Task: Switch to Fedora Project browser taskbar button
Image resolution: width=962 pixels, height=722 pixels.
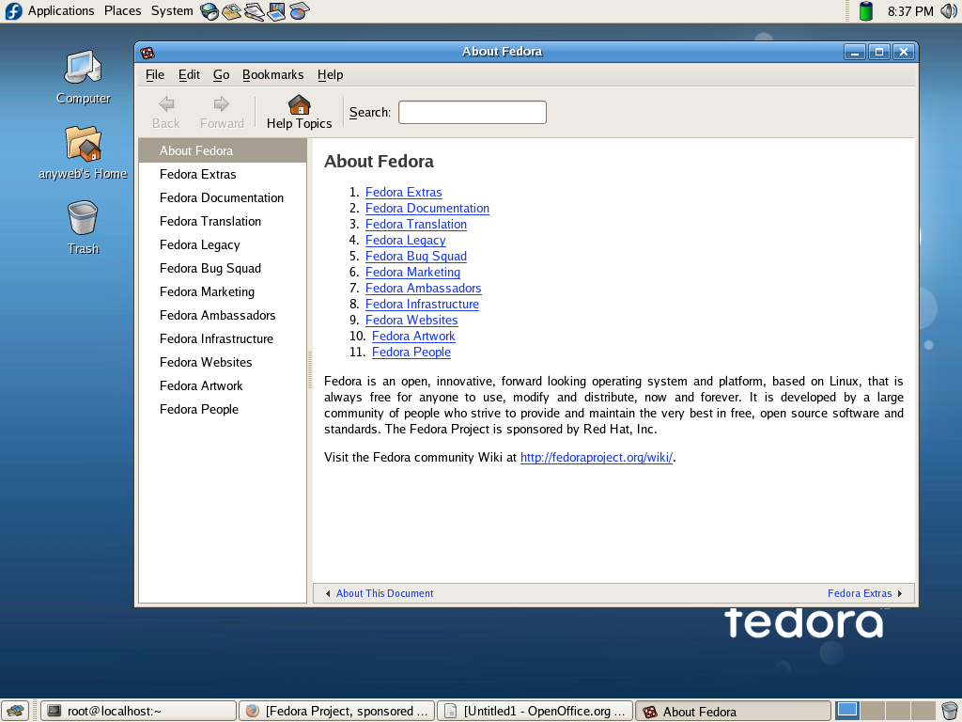Action: click(337, 711)
